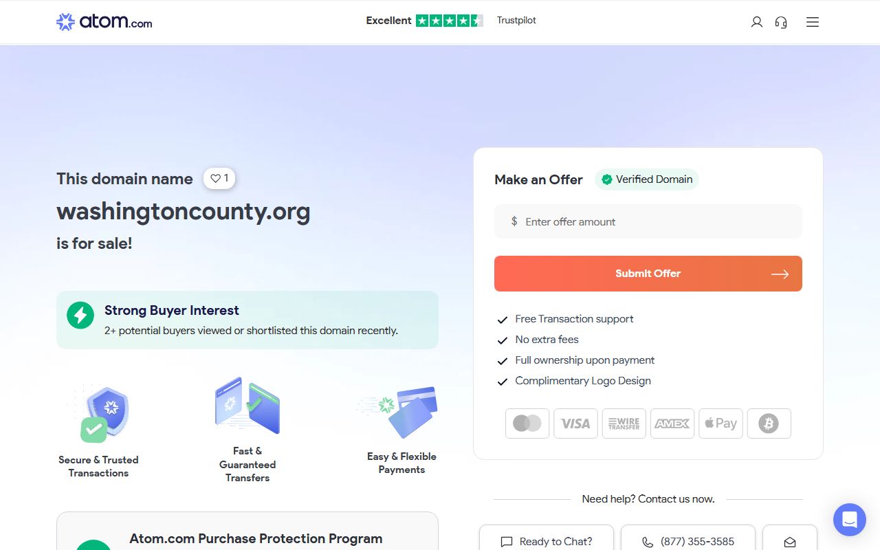Click the Ready to Chat button
This screenshot has height=550, width=880.
pyautogui.click(x=547, y=541)
